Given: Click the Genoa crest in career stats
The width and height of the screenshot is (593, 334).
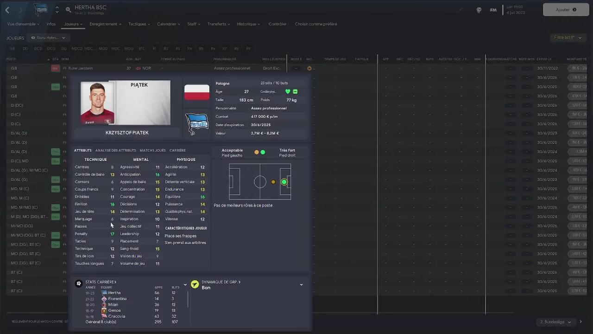Looking at the screenshot, I should coord(104,310).
